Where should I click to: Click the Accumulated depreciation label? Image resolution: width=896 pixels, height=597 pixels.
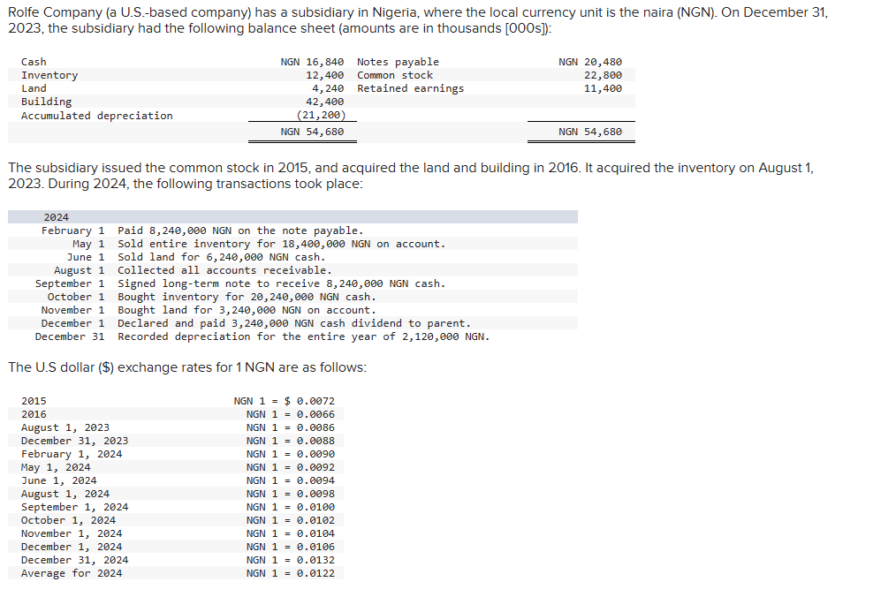click(x=96, y=116)
